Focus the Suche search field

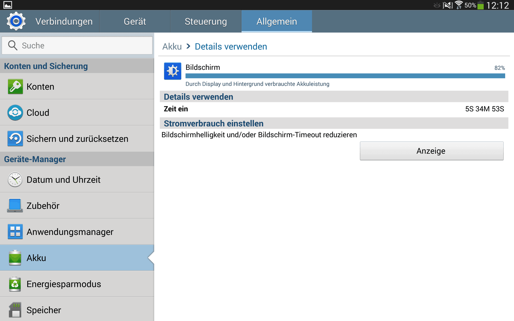pyautogui.click(x=77, y=45)
